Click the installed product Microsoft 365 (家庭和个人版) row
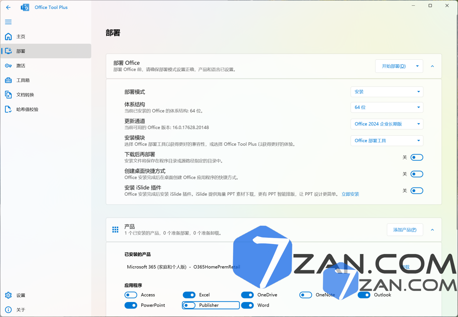Image resolution: width=458 pixels, height=317 pixels. tap(184, 267)
